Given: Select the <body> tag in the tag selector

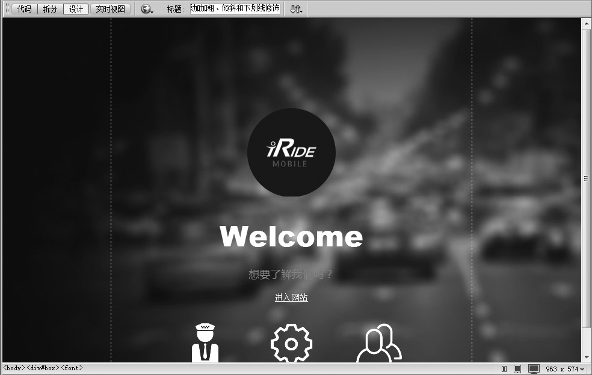Looking at the screenshot, I should coord(14,368).
